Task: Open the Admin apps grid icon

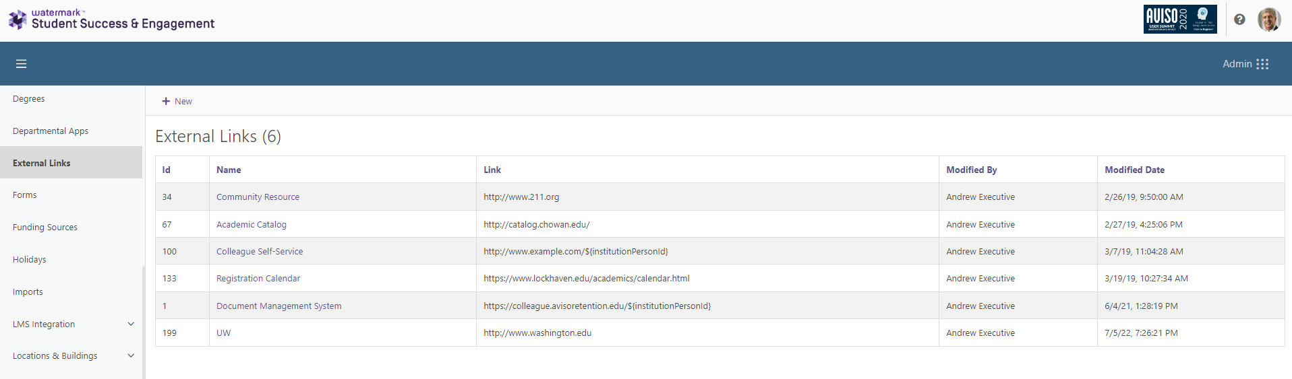Action: [1262, 64]
